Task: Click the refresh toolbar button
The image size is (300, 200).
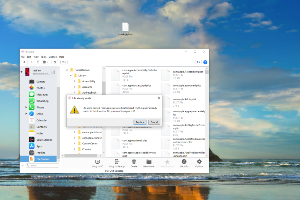Action: [55, 62]
